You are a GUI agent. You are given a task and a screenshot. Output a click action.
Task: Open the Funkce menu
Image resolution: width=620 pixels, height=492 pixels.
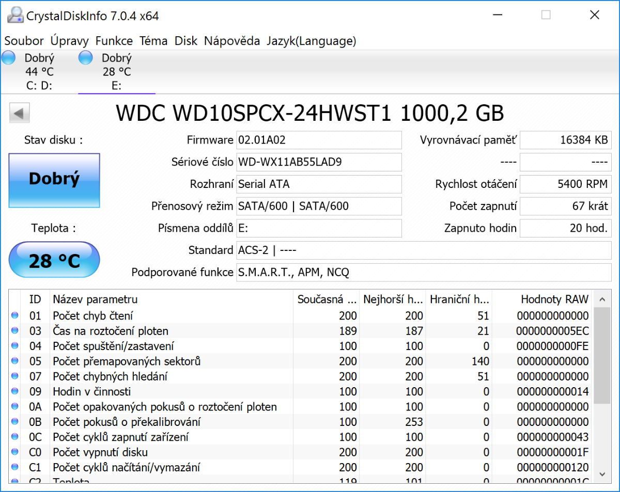(114, 41)
